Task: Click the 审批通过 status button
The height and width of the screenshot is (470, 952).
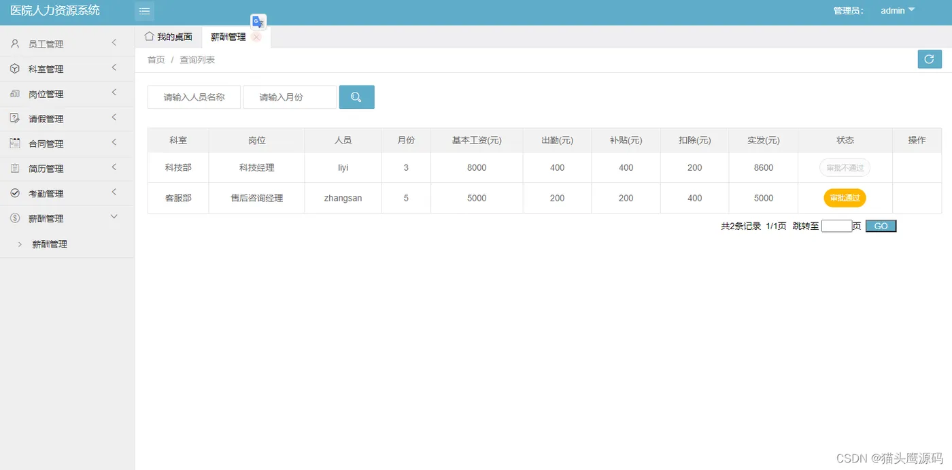Action: pos(845,198)
